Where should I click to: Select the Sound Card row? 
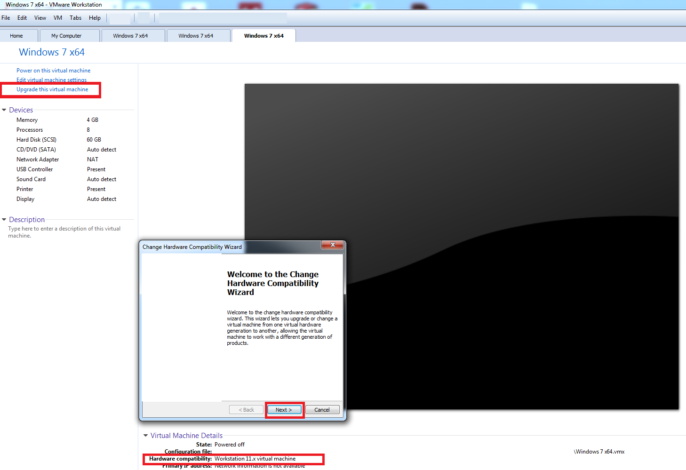66,179
